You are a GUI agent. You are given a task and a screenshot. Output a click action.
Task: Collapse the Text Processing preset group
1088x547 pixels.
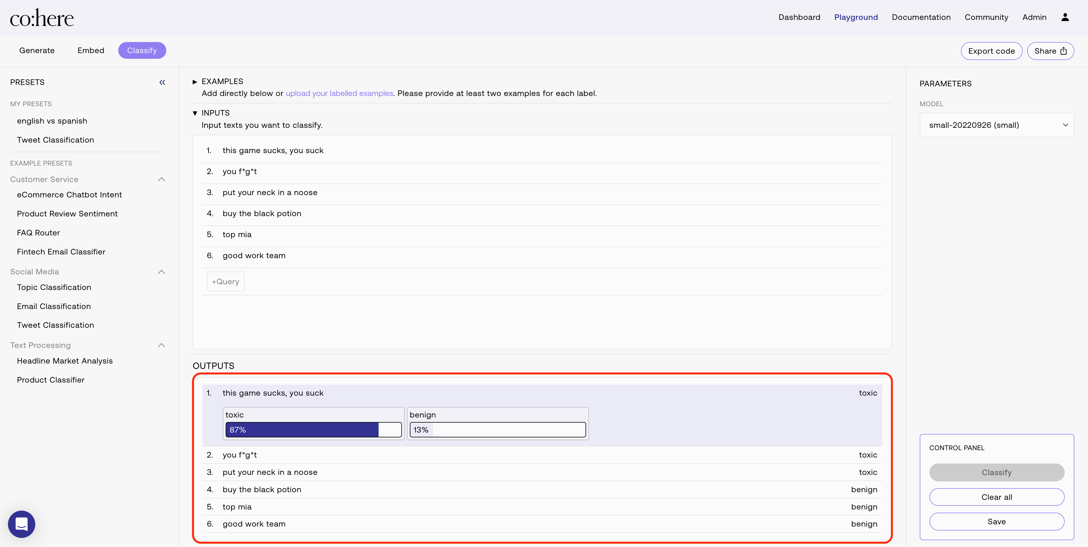click(161, 345)
